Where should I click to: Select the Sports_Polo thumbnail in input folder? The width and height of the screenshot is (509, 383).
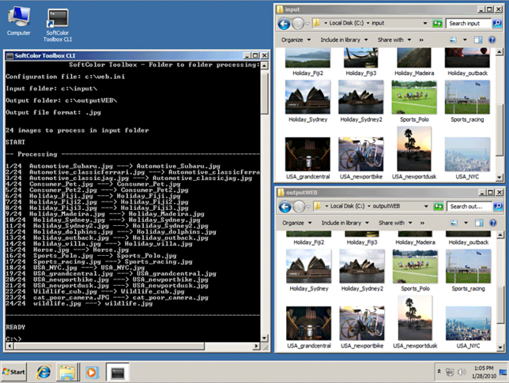[x=414, y=101]
